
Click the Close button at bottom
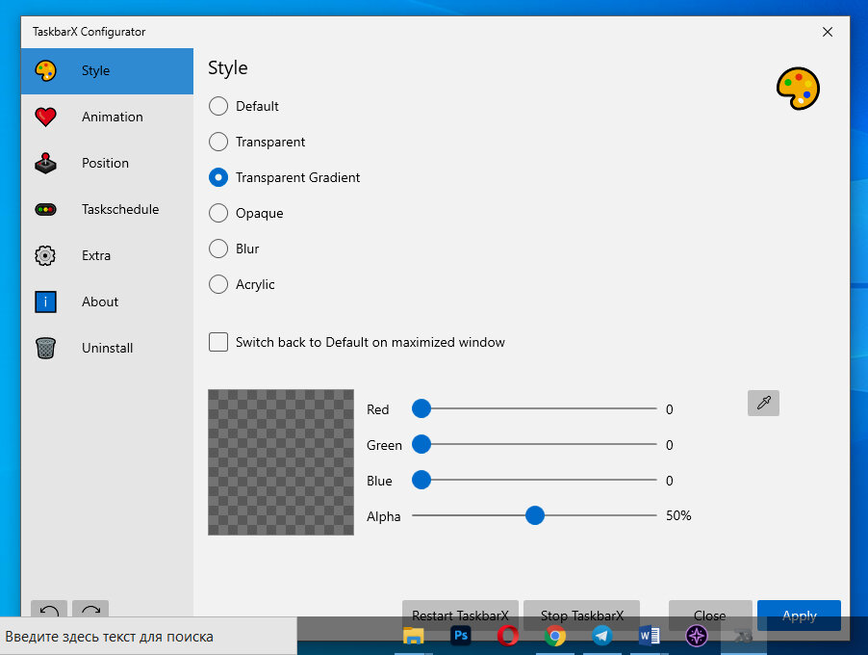(x=710, y=616)
